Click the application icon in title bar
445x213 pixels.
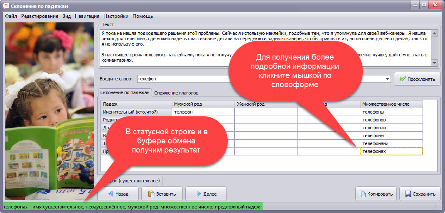(x=6, y=6)
